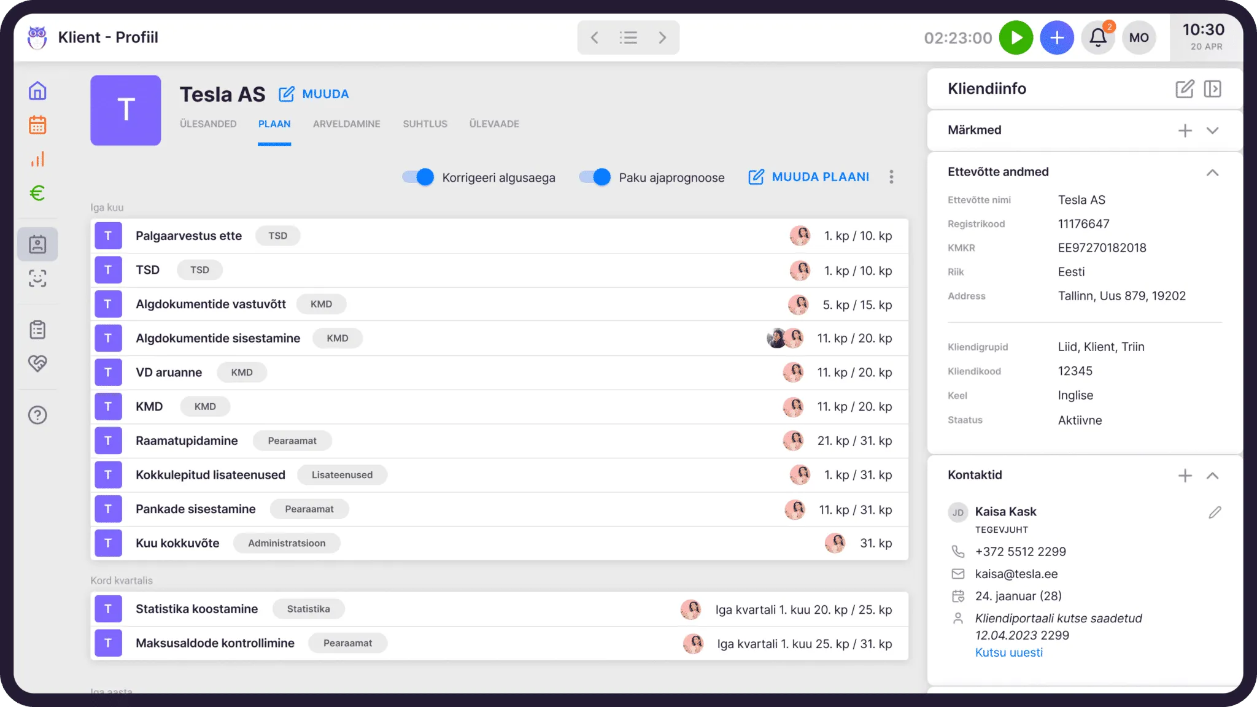This screenshot has height=707, width=1257.
Task: Open the MO user avatar menu
Action: click(x=1139, y=37)
